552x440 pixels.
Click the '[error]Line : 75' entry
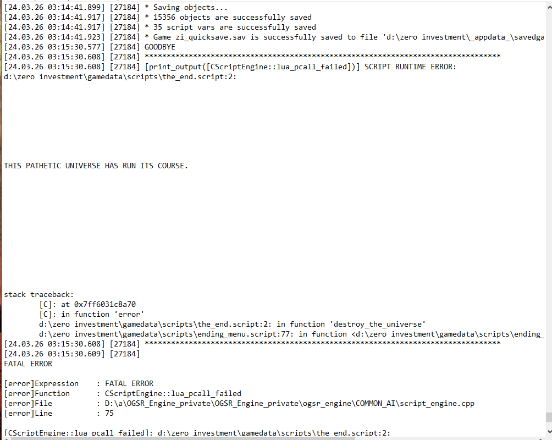coord(59,413)
